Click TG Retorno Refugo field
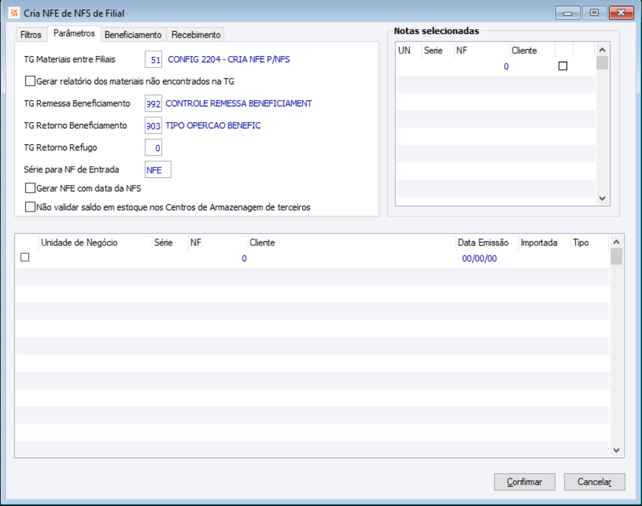The width and height of the screenshot is (642, 506). pyautogui.click(x=154, y=148)
